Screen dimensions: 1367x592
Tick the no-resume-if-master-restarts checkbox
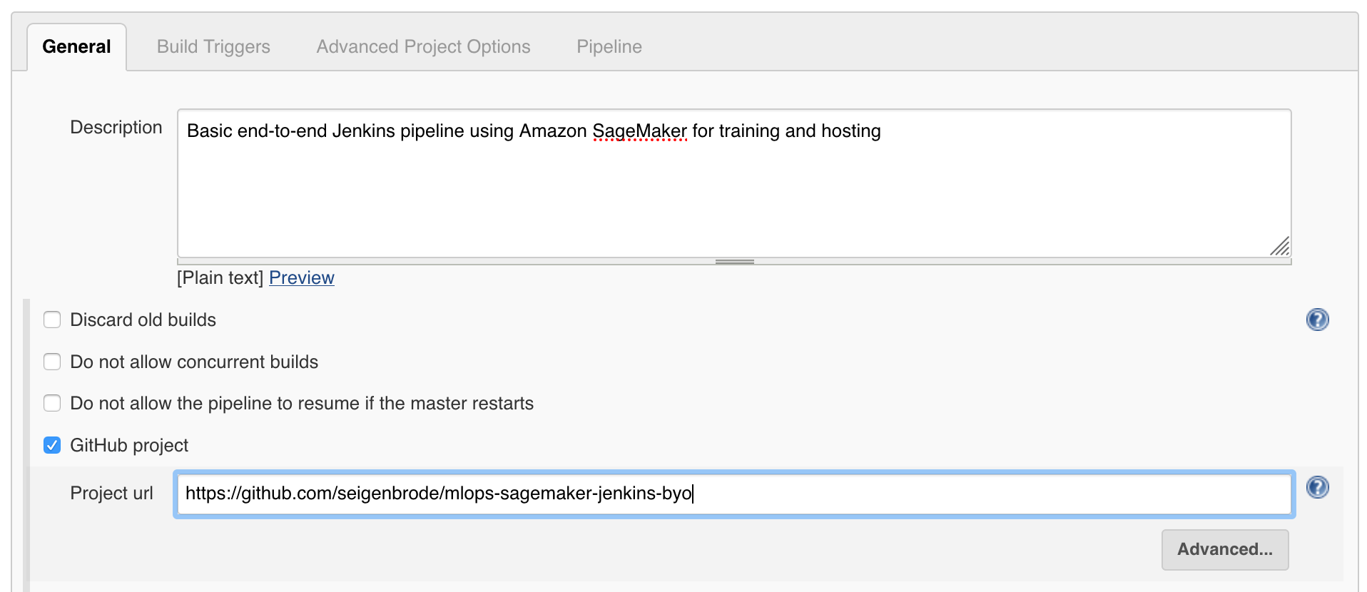tap(52, 403)
